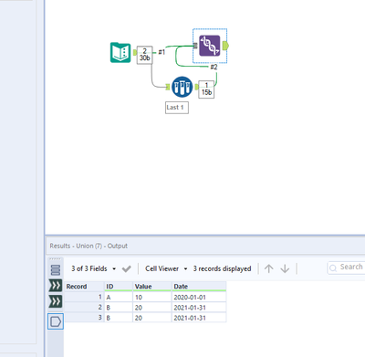
Task: Select the Value cell containing 10
Action: [x=152, y=297]
